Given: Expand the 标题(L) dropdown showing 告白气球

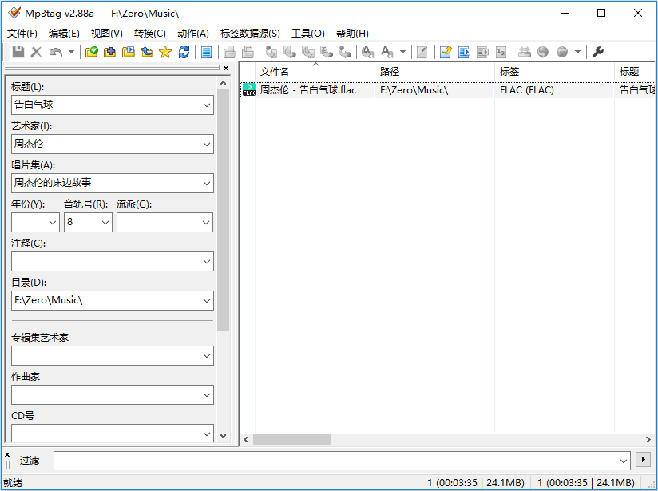Looking at the screenshot, I should [x=207, y=105].
